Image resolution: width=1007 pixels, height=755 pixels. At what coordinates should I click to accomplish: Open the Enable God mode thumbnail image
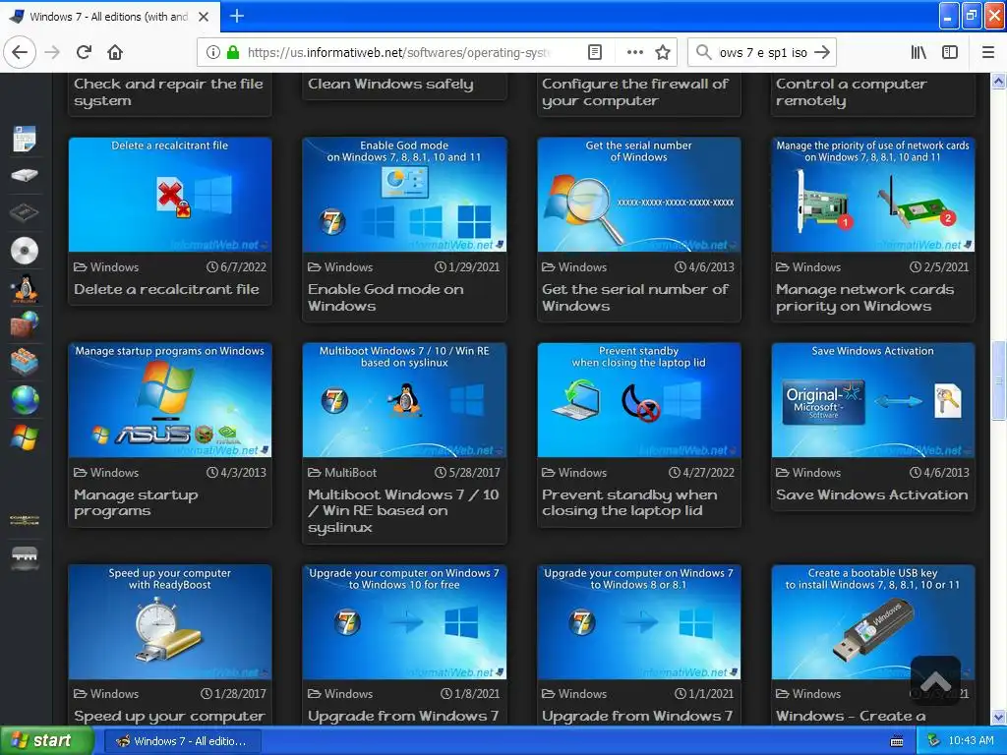pyautogui.click(x=404, y=195)
